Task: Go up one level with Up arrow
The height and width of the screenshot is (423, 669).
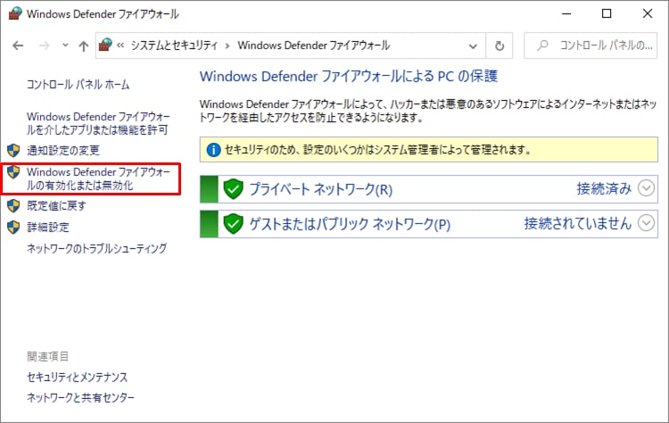Action: coord(84,46)
